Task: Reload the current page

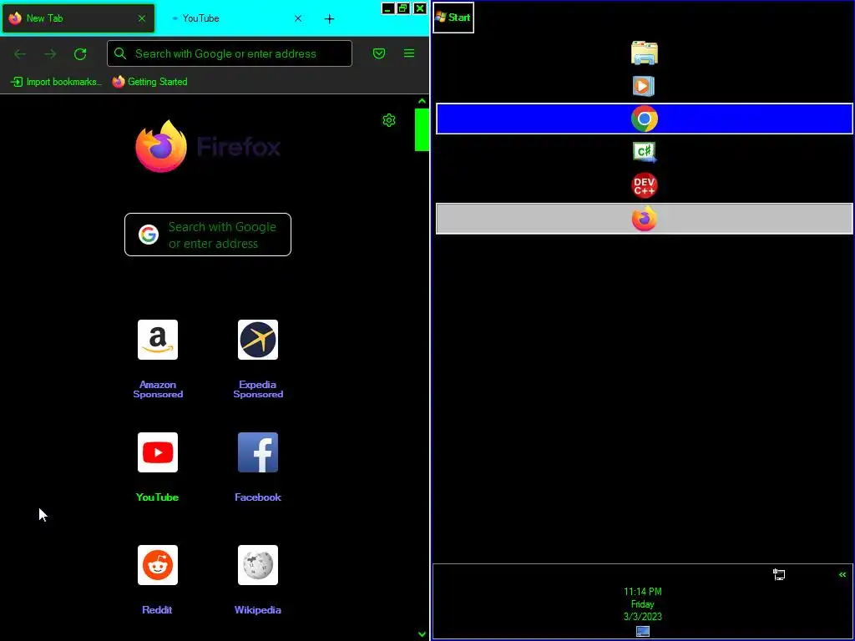Action: (80, 53)
